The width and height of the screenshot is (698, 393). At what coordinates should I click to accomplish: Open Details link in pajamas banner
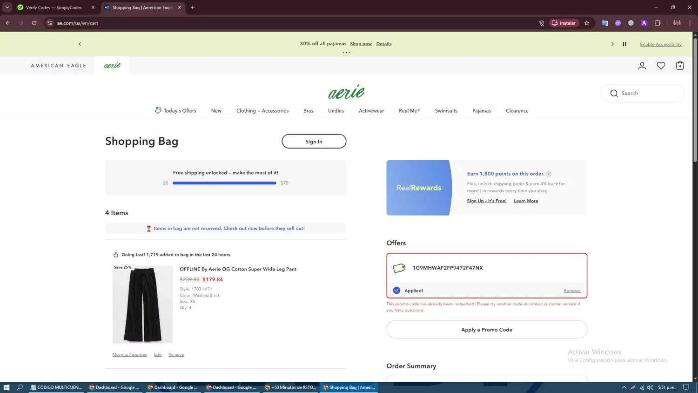click(384, 44)
